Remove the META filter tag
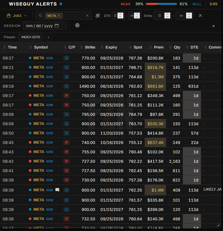The width and height of the screenshot is (223, 231). pos(59,16)
